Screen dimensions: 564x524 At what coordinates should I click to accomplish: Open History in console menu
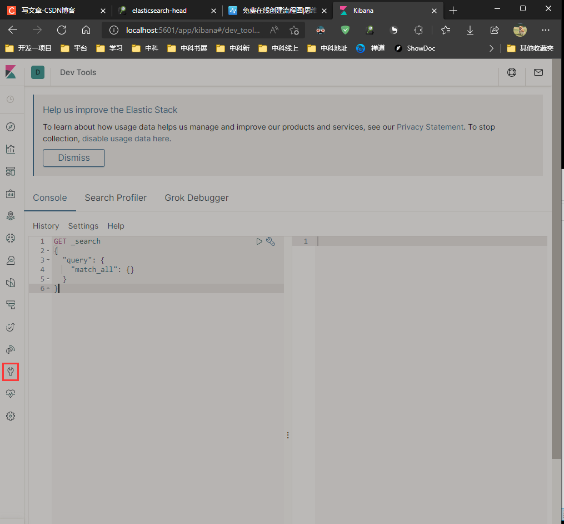pos(46,226)
